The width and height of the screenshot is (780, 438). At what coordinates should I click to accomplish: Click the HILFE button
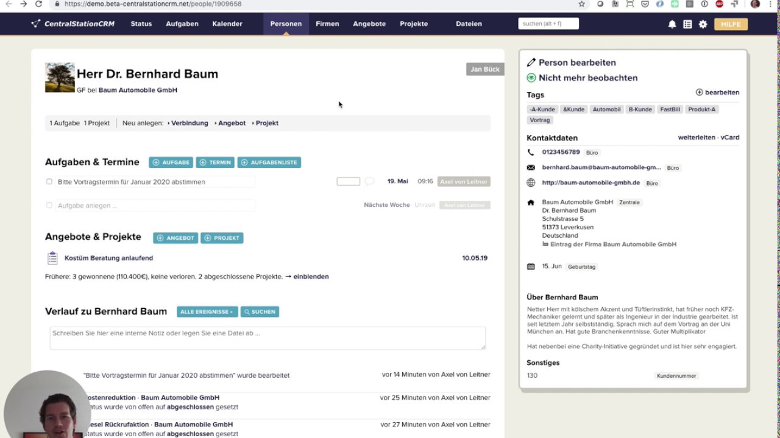coord(731,24)
